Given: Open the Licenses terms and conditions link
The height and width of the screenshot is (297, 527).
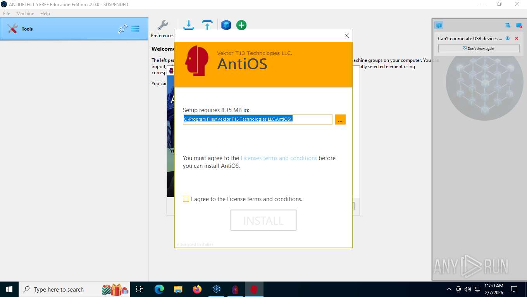Looking at the screenshot, I should [279, 158].
